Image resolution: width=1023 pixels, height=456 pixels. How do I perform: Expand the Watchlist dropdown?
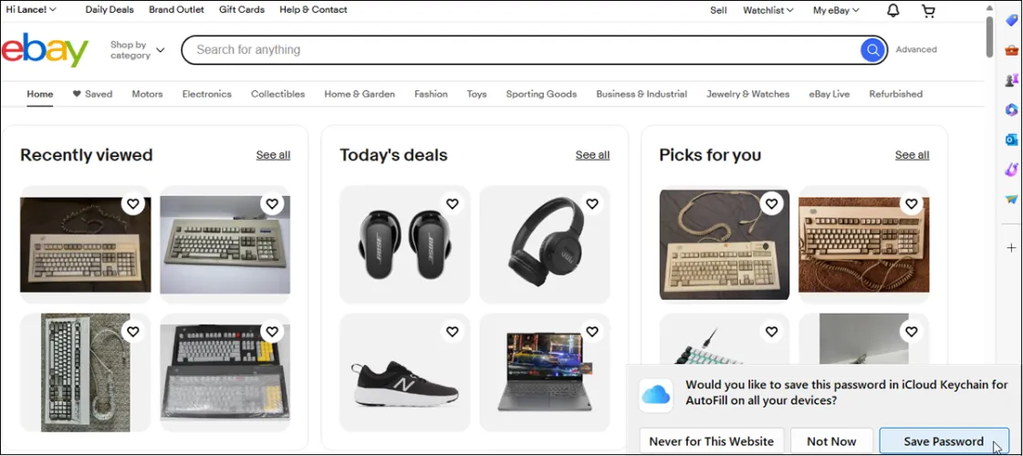pos(767,10)
